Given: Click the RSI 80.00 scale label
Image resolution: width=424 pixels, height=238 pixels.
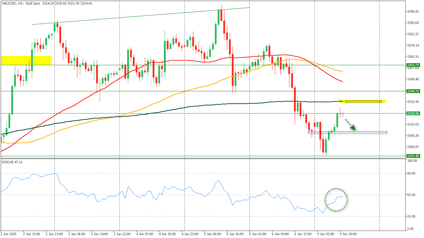Looking at the screenshot, I should 412,173.
